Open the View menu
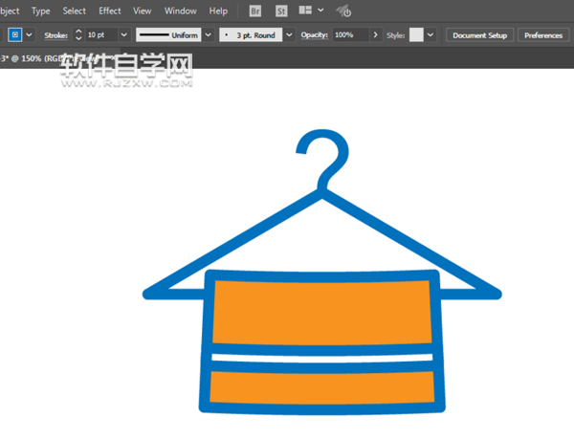Image resolution: width=574 pixels, height=439 pixels. coord(142,11)
